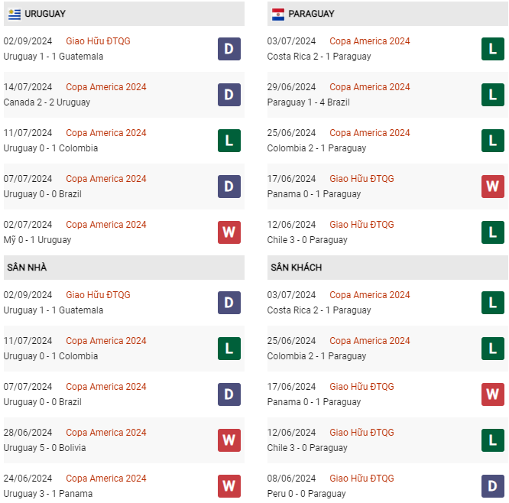This screenshot has width=509, height=503.
Task: Follow Copa America 2024 link dated 24/06/2024
Action: [x=106, y=479]
